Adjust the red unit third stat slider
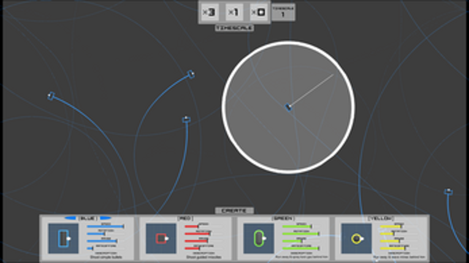Image resolution: width=469 pixels, height=263 pixels. pyautogui.click(x=196, y=241)
